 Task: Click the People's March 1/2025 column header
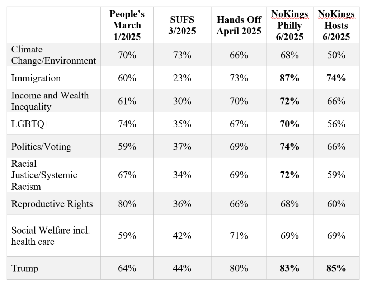pyautogui.click(x=127, y=25)
